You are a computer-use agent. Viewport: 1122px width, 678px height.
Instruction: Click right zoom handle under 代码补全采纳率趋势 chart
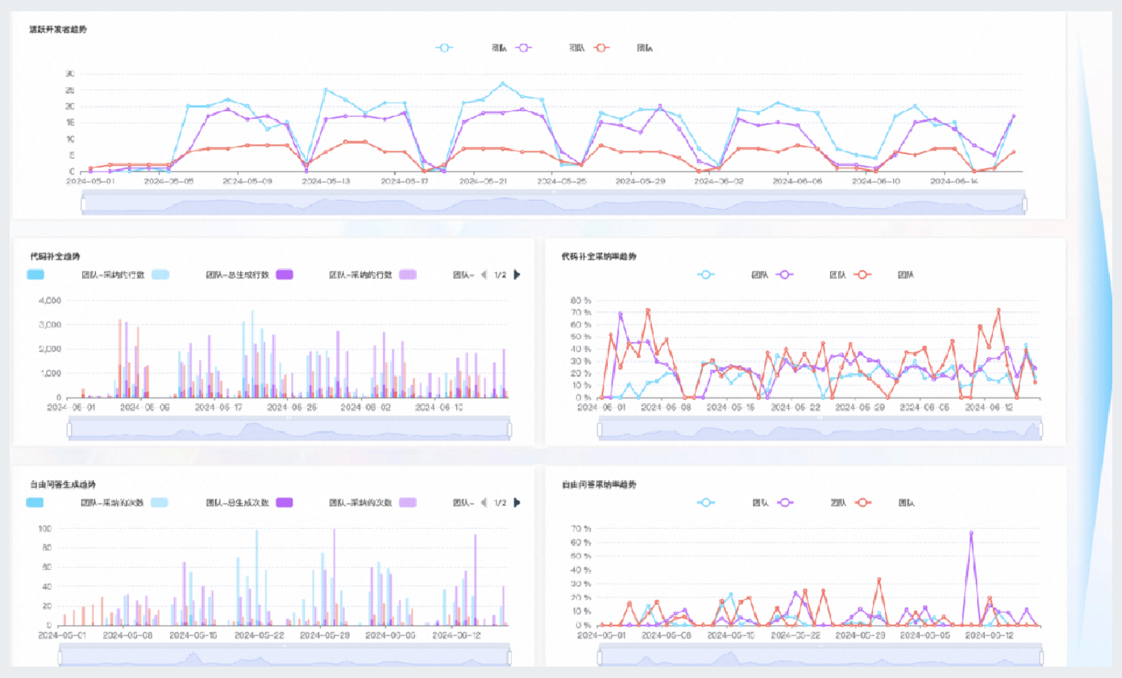tap(1041, 431)
